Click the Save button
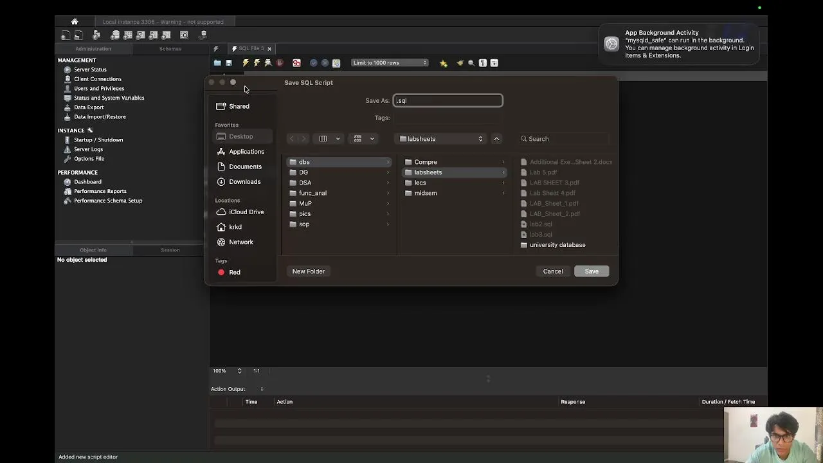This screenshot has width=823, height=463. click(592, 271)
